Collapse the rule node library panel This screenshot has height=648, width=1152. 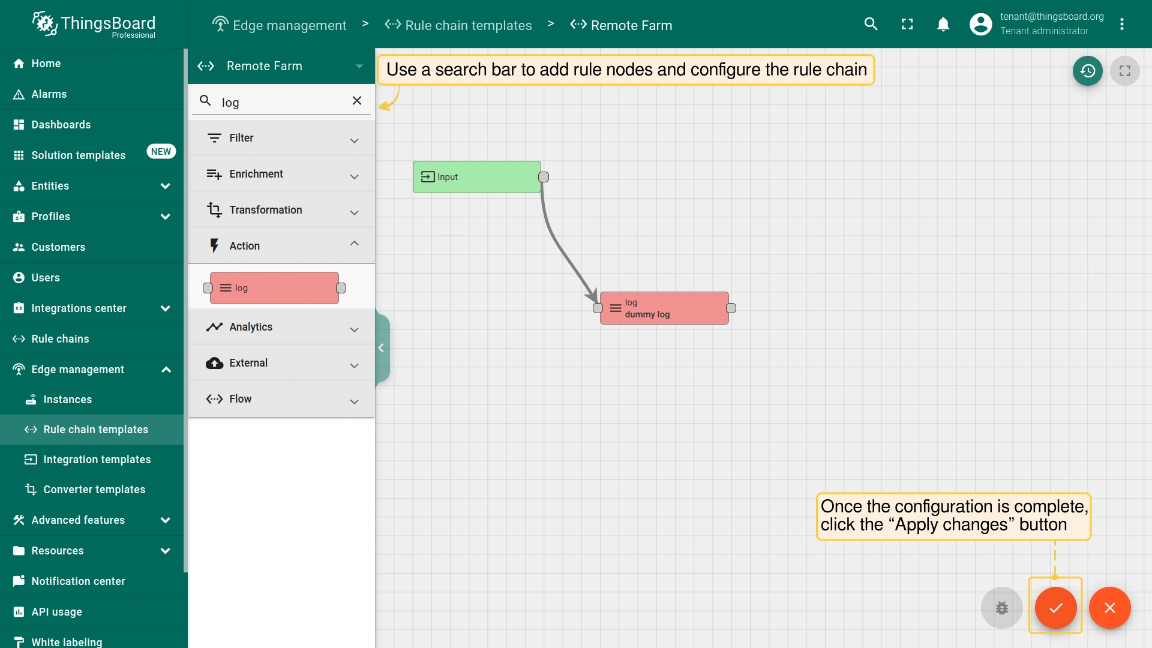382,348
